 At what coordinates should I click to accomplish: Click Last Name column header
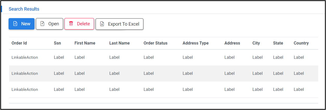click(119, 43)
